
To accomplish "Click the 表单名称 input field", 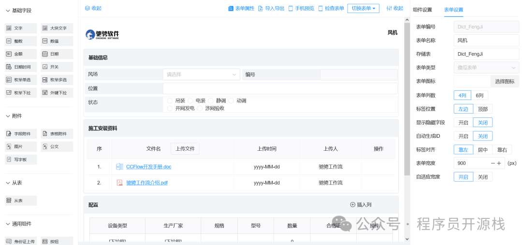I will 486,40.
